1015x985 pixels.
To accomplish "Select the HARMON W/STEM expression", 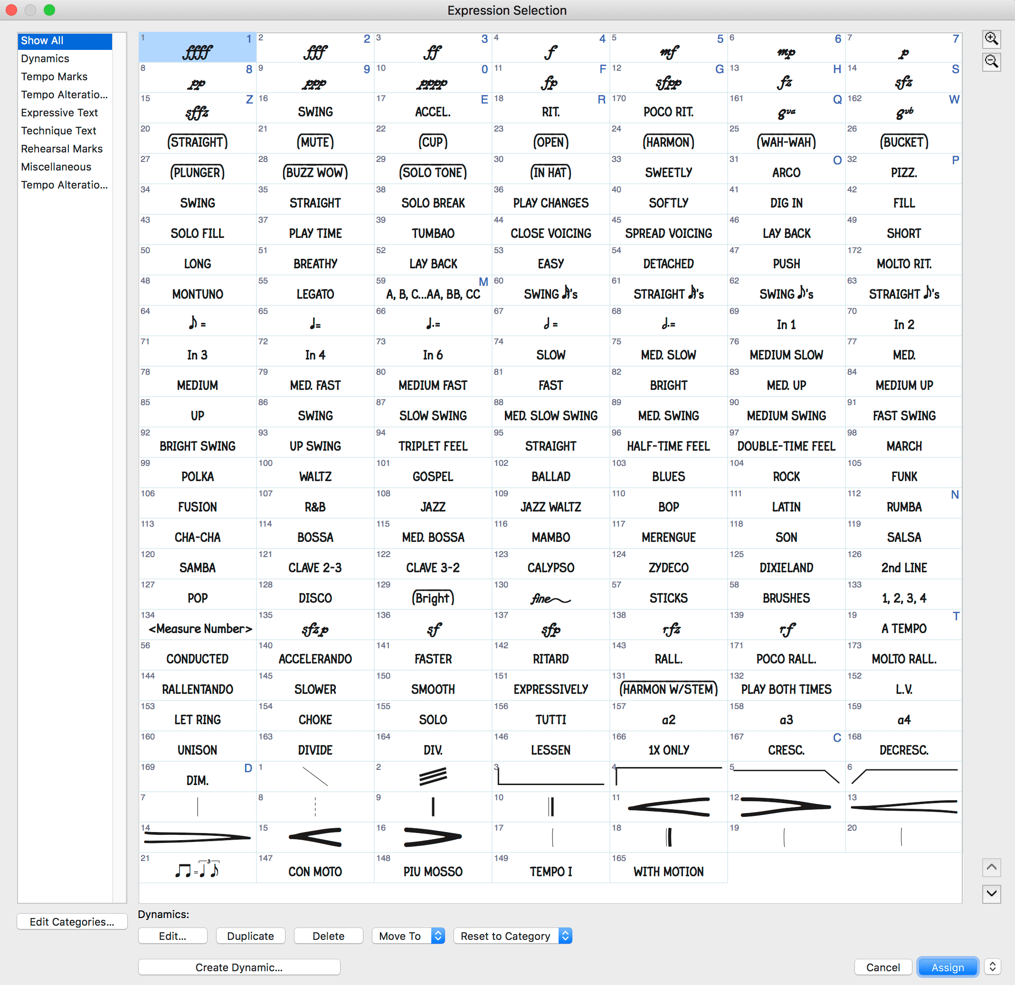I will (668, 689).
